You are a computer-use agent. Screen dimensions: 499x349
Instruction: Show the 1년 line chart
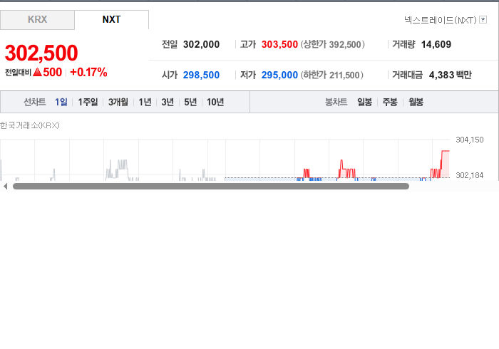pyautogui.click(x=145, y=102)
